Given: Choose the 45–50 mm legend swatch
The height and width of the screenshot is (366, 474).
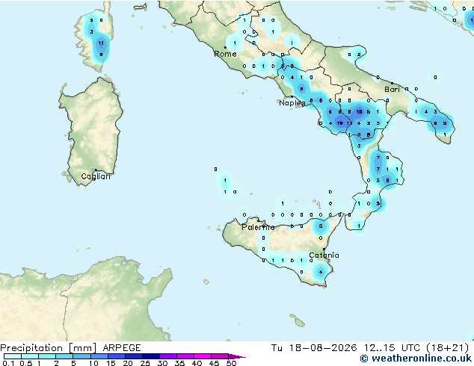Looking at the screenshot, I should pos(220,356).
